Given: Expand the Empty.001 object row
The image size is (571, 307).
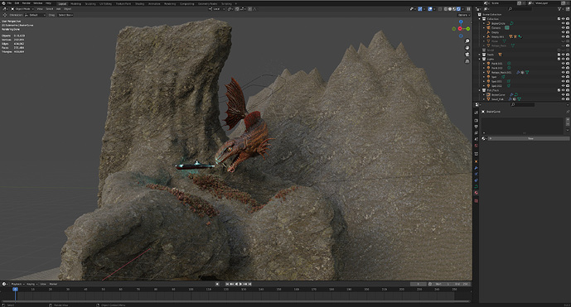Looking at the screenshot, I should [x=484, y=36].
